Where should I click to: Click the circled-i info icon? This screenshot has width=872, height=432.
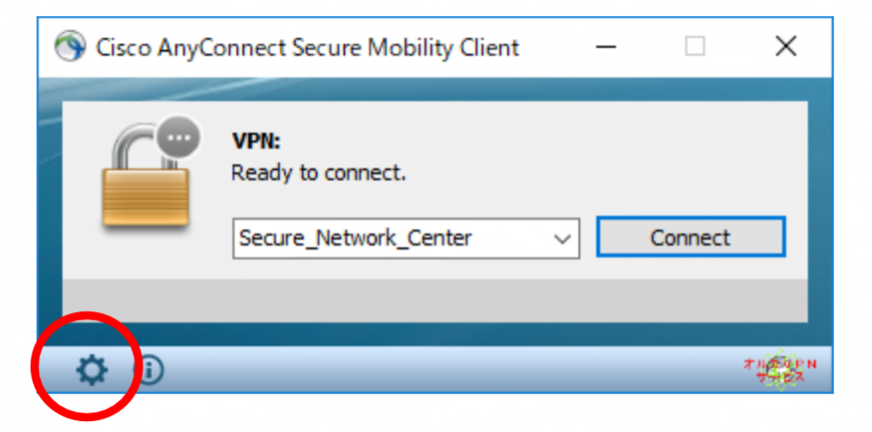(x=148, y=371)
